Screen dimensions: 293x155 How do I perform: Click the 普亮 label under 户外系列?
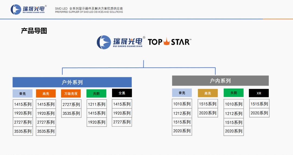23,93
